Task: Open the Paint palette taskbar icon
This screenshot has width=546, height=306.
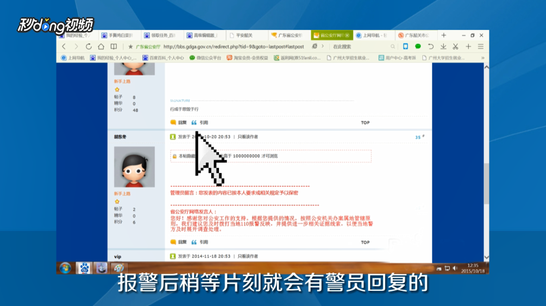Action: (119, 268)
